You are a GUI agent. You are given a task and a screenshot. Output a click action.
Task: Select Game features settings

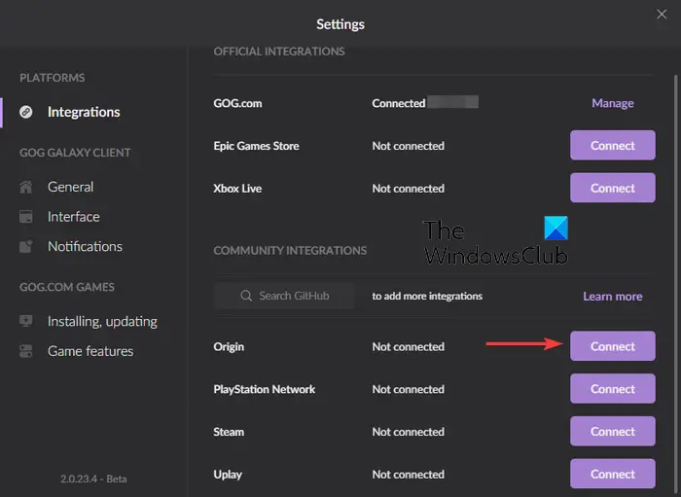tap(90, 351)
